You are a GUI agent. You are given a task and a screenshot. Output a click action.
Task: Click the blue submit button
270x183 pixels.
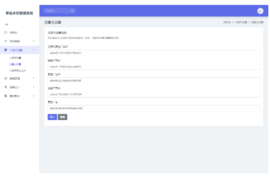click(x=52, y=117)
